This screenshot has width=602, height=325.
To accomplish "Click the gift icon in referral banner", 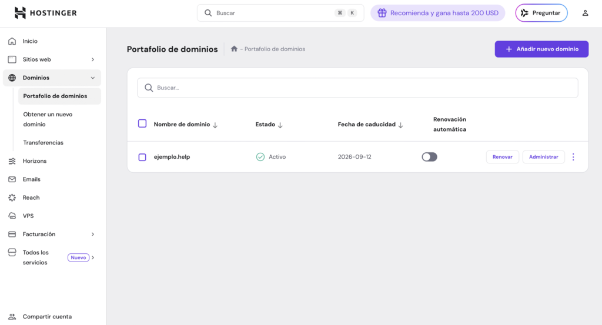I will click(382, 13).
